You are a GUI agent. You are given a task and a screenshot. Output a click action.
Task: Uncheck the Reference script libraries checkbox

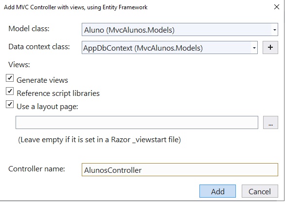tap(10, 91)
